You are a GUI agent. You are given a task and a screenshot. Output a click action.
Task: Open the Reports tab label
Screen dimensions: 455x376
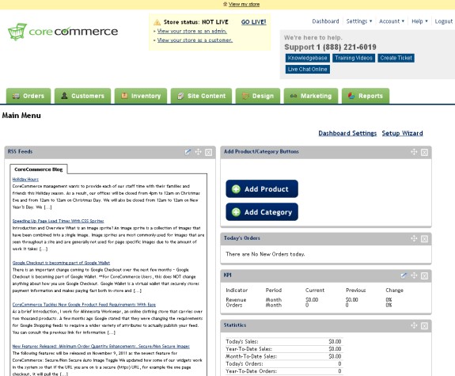click(x=370, y=96)
